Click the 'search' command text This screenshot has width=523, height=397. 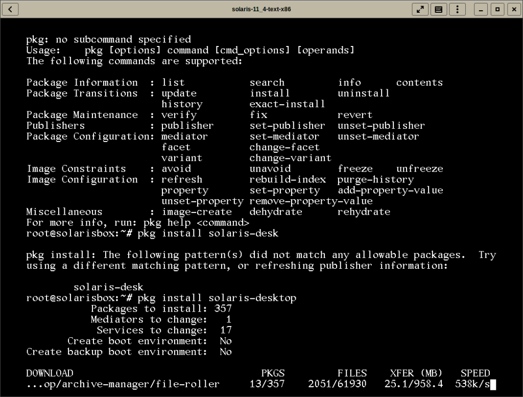coord(267,82)
